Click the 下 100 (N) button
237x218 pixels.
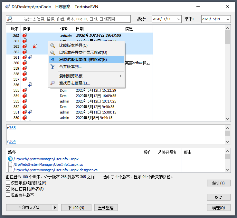click(76, 208)
